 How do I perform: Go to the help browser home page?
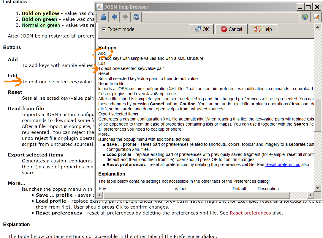click(x=103, y=17)
